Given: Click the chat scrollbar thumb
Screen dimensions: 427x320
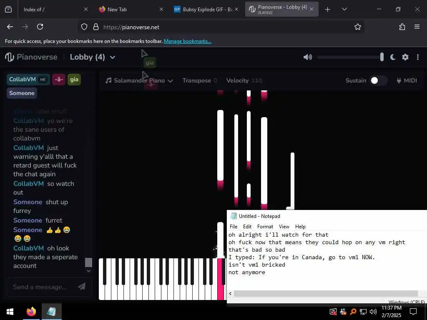Looking at the screenshot, I should coord(88,262).
